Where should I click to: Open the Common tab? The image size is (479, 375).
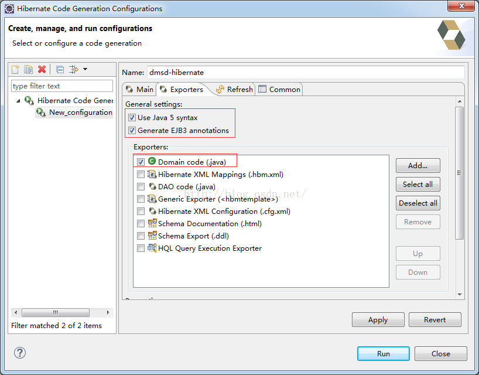tap(279, 89)
